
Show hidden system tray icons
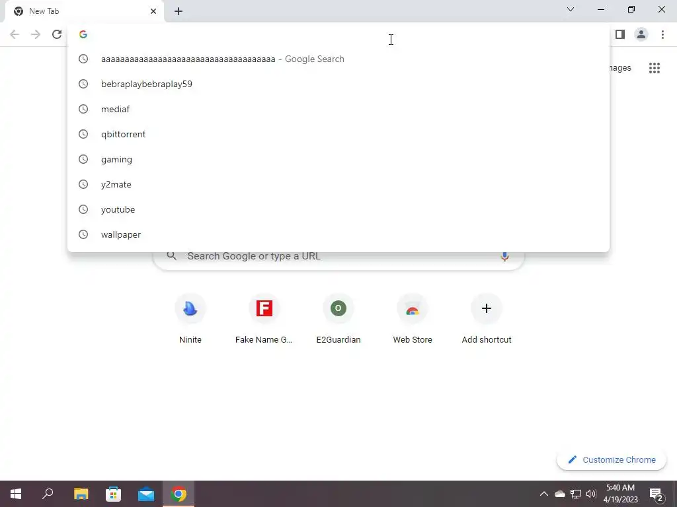point(544,494)
